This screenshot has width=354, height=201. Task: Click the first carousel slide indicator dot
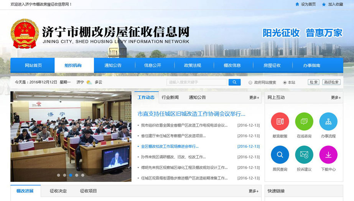click(x=59, y=175)
